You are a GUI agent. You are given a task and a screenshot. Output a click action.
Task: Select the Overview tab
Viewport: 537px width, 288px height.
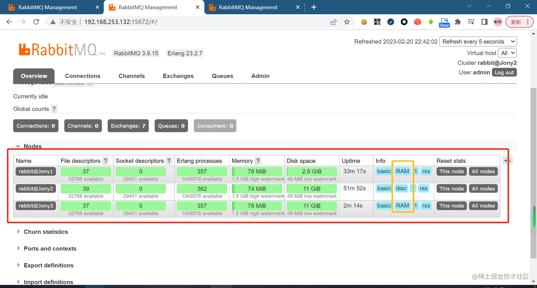(34, 76)
